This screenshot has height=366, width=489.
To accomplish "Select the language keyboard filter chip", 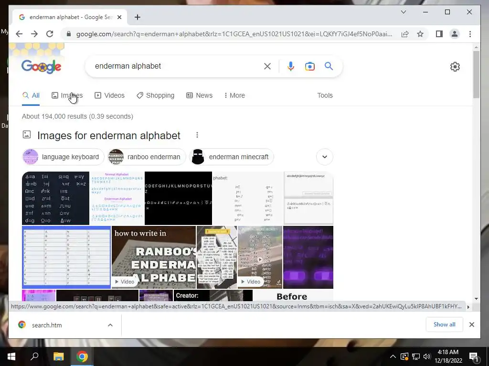I will (64, 157).
